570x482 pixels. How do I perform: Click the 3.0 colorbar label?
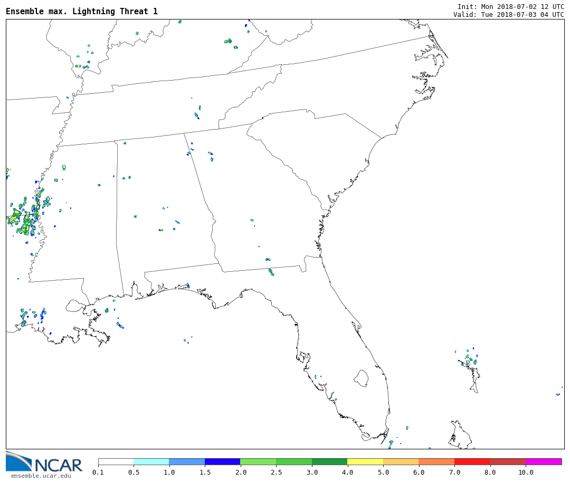pos(312,472)
